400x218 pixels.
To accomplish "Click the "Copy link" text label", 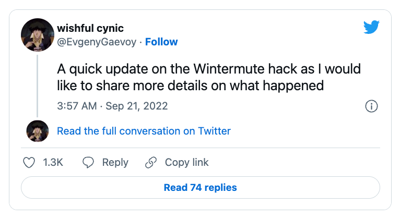I will [187, 163].
